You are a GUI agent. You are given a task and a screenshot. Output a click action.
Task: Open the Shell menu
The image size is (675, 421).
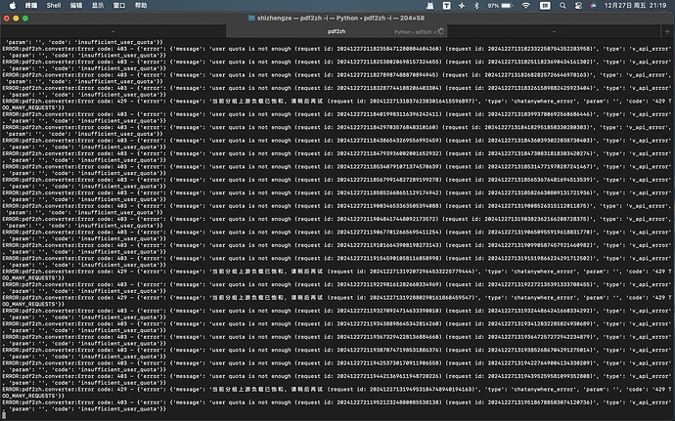[x=54, y=5]
